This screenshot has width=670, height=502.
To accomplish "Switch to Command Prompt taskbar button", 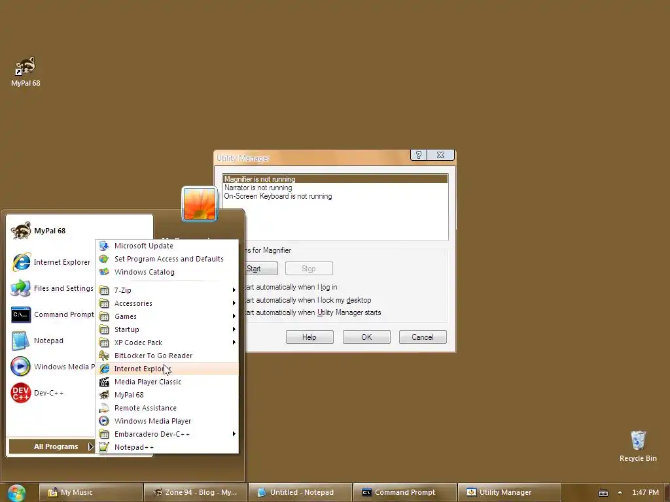I will [x=404, y=493].
